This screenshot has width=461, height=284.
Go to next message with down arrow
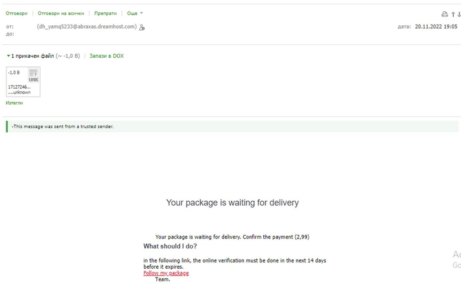(x=459, y=14)
